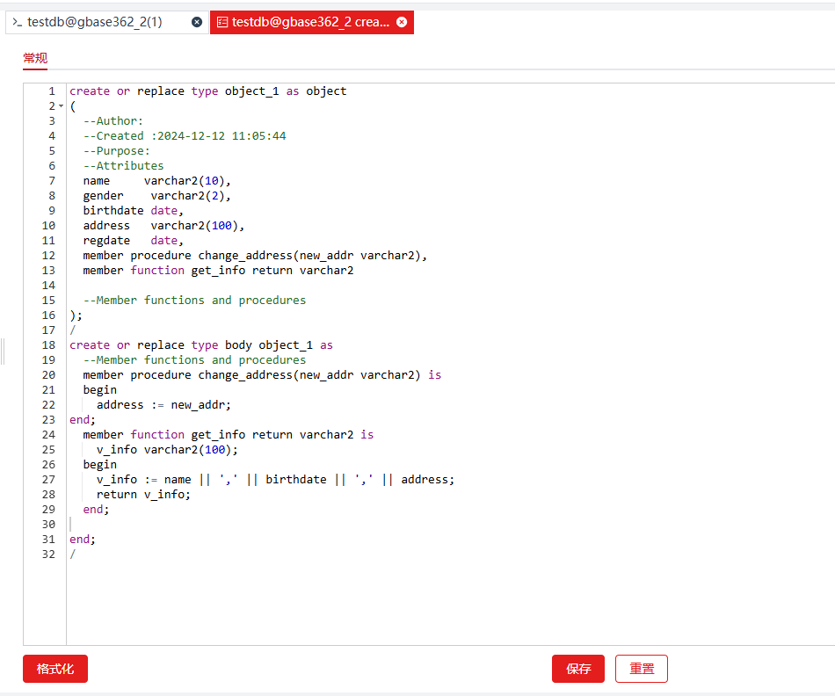Click the 重置 button
Image resolution: width=835 pixels, height=696 pixels.
641,669
